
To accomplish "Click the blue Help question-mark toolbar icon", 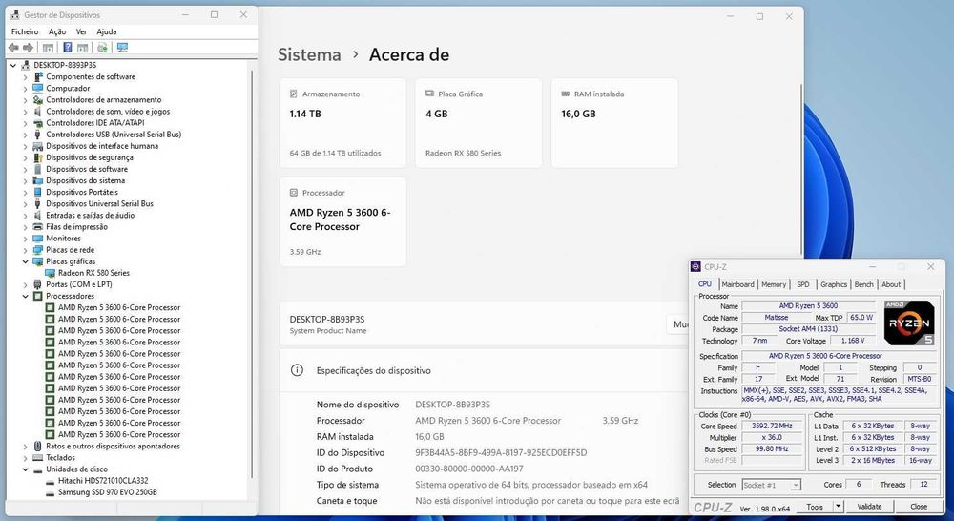I will pyautogui.click(x=68, y=48).
